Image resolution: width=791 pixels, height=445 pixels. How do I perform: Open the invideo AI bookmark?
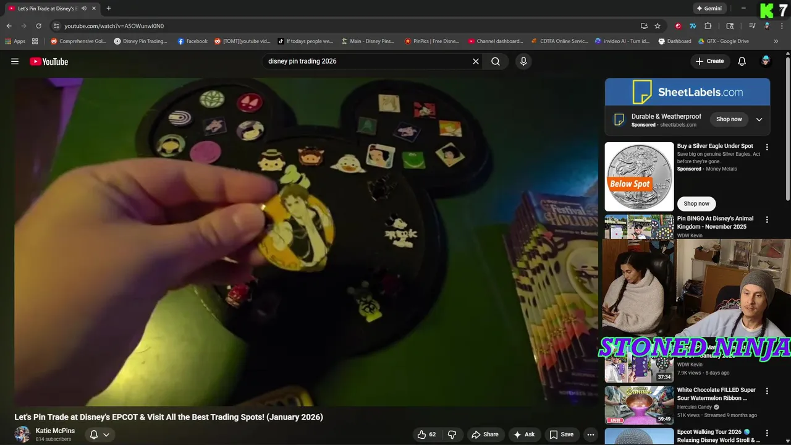pyautogui.click(x=622, y=41)
